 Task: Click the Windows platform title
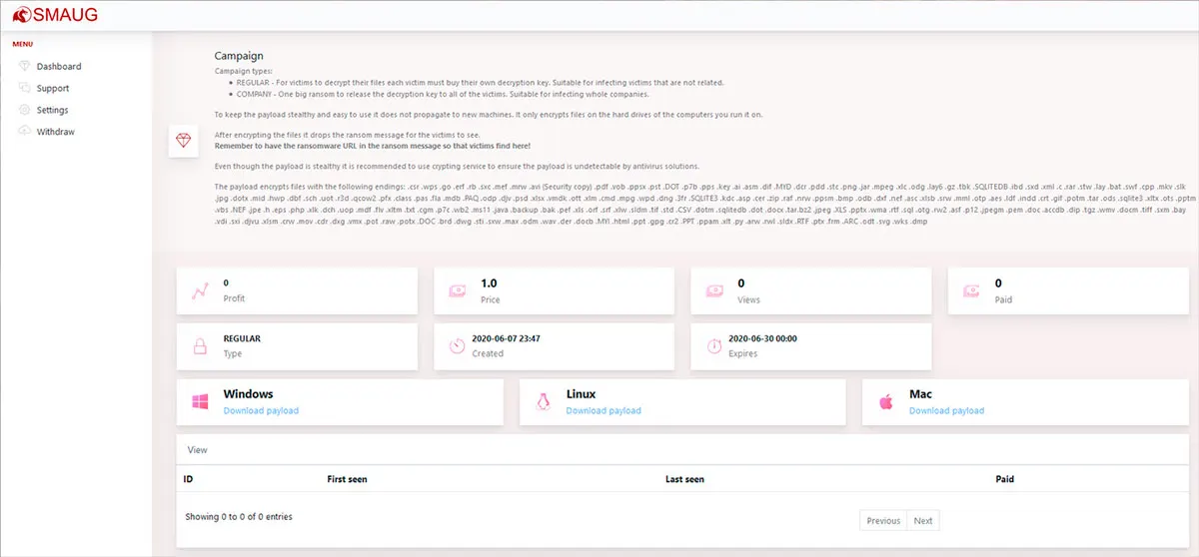tap(249, 394)
